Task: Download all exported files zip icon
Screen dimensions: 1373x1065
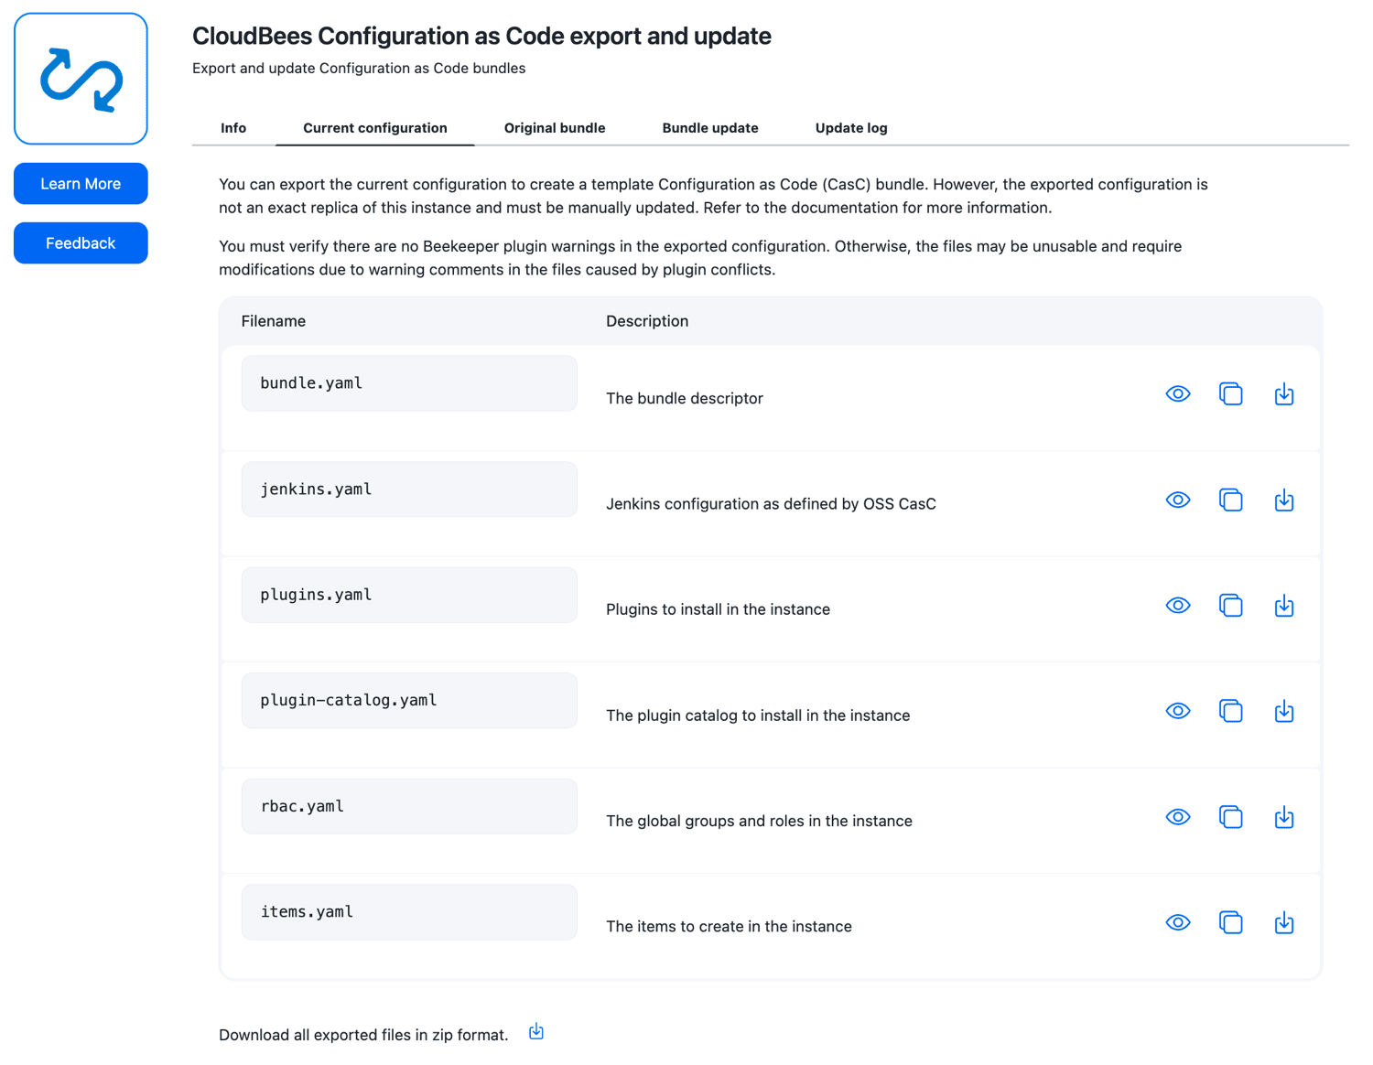Action: 536,1032
